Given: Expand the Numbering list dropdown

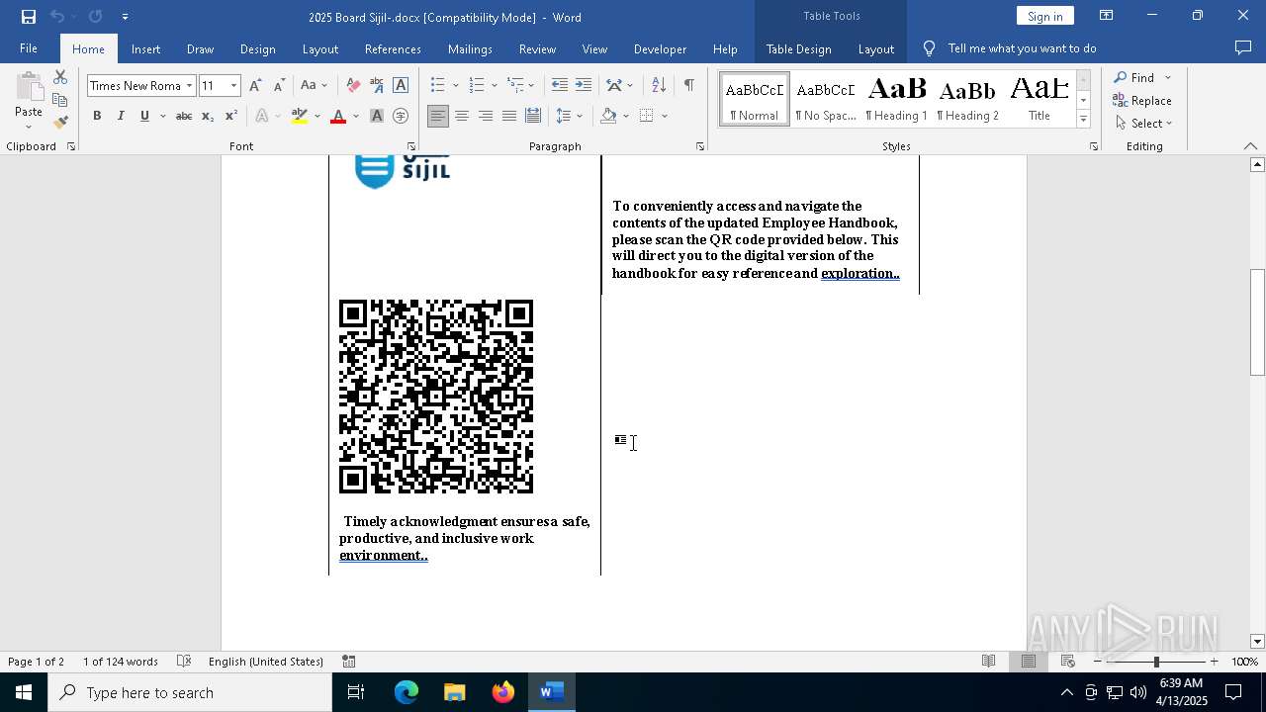Looking at the screenshot, I should [495, 86].
